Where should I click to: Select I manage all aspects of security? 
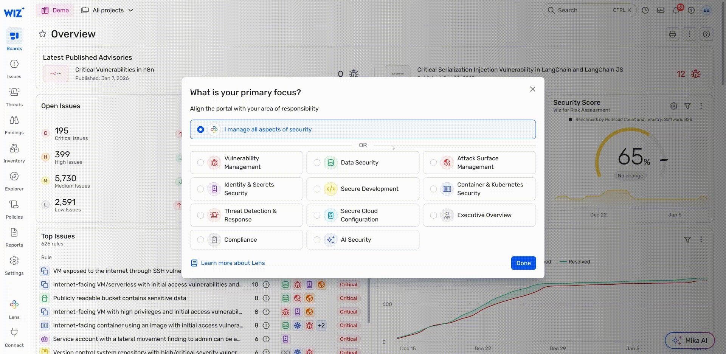pyautogui.click(x=363, y=129)
